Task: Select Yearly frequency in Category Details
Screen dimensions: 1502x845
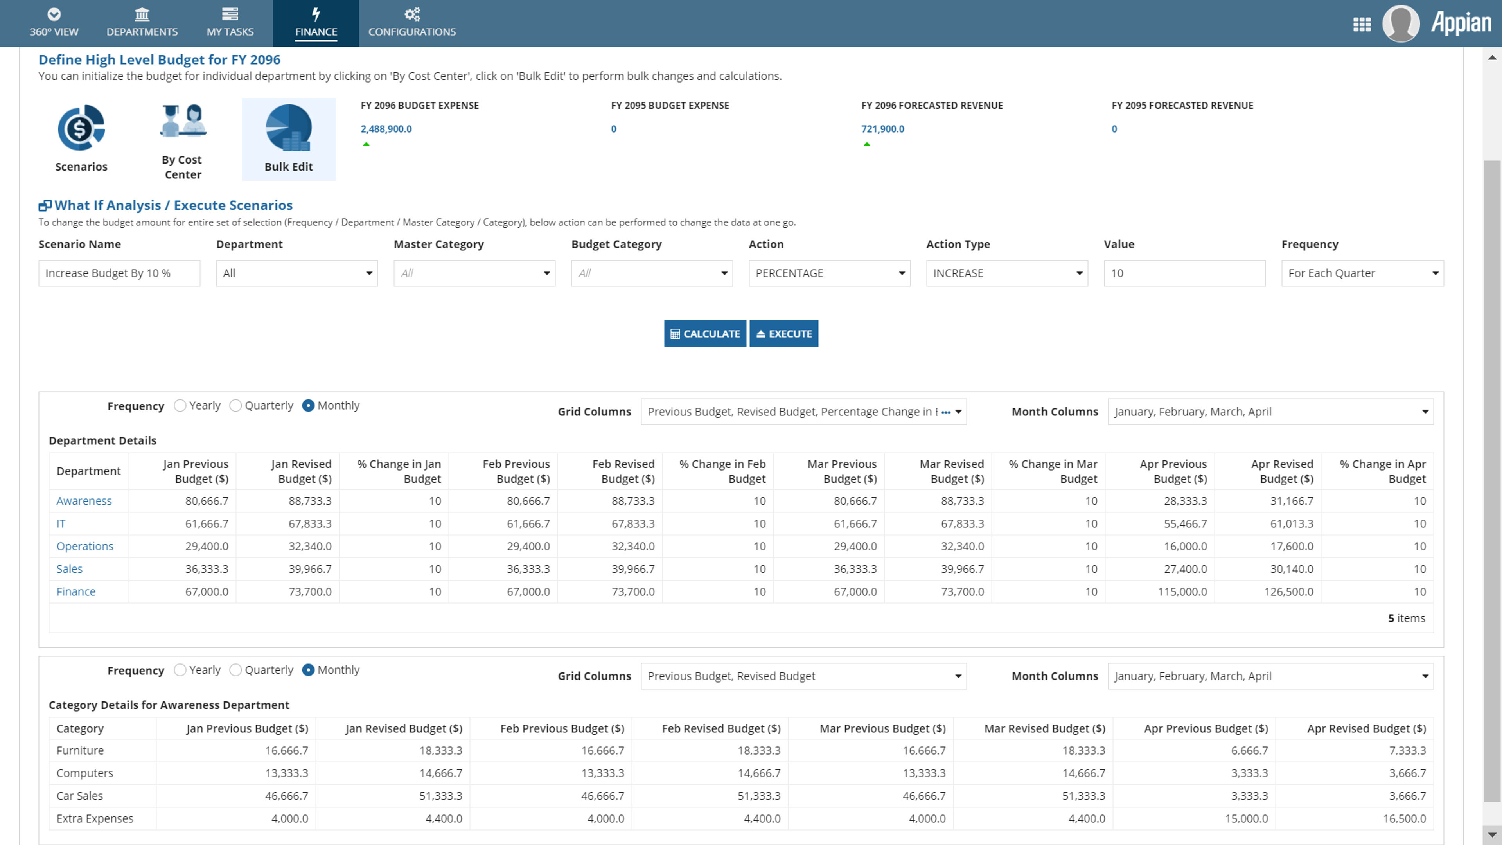Action: tap(180, 670)
